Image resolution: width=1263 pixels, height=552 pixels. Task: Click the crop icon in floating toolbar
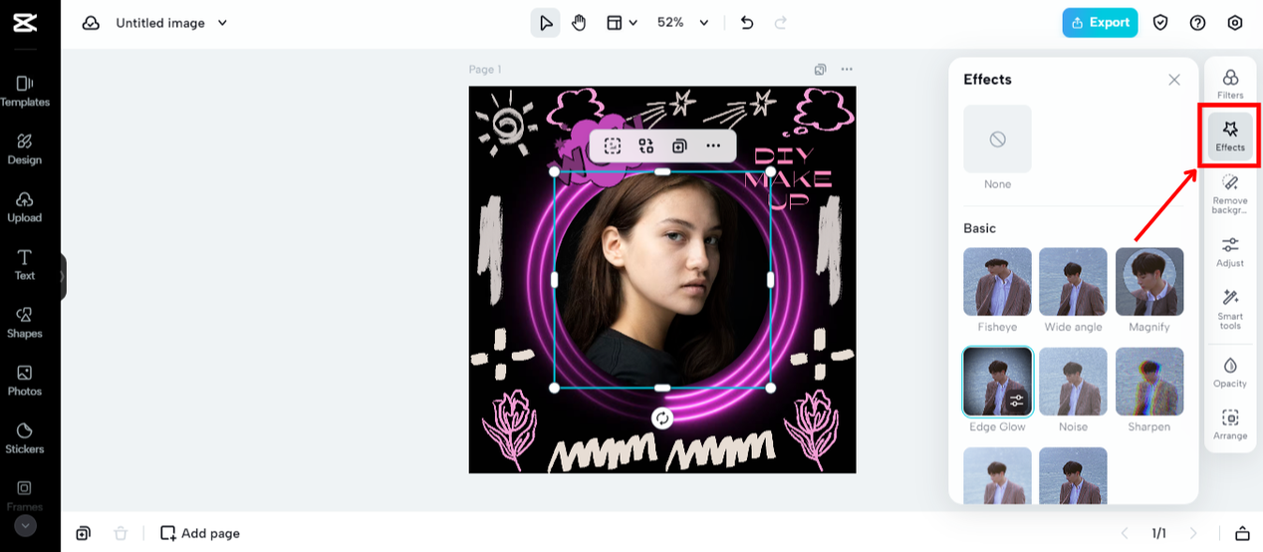[613, 145]
